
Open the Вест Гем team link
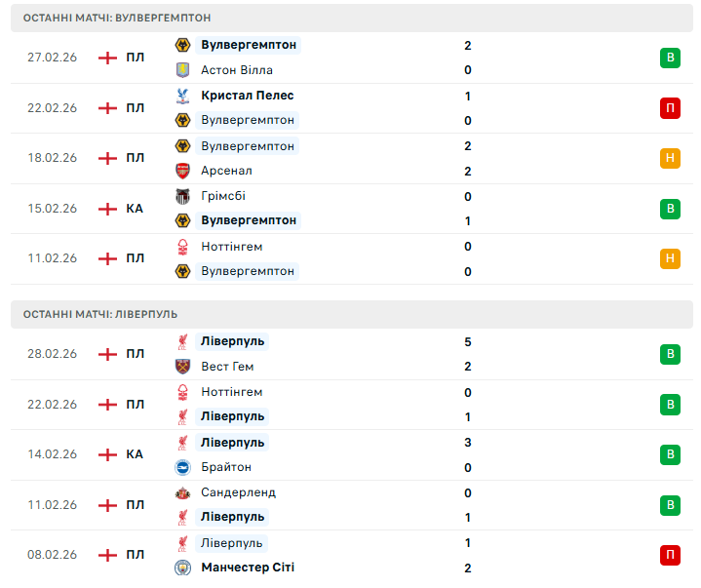(x=228, y=367)
